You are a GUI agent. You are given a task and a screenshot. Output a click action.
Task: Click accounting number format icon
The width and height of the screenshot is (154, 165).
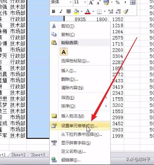pos(106,2)
